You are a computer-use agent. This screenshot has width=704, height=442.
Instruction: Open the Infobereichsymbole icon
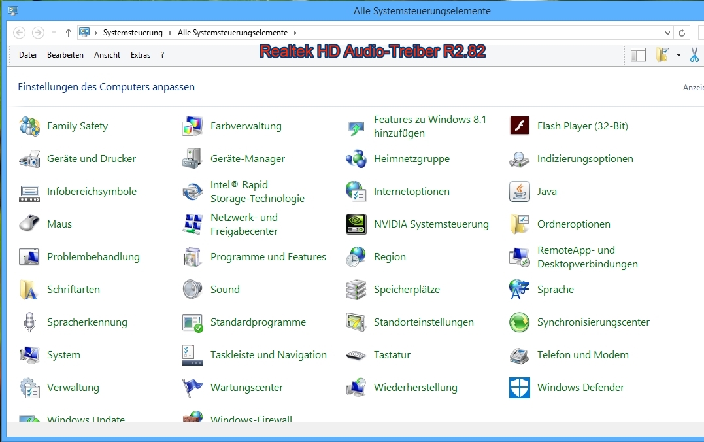(29, 193)
